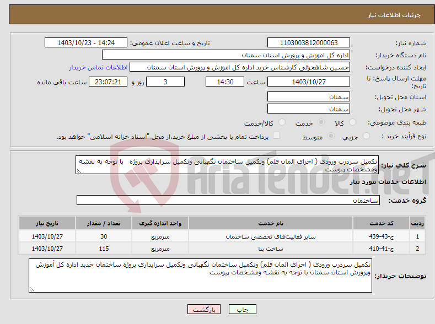
Task: Click the response deadline date 1403/10/27 field
Action: 309,82
